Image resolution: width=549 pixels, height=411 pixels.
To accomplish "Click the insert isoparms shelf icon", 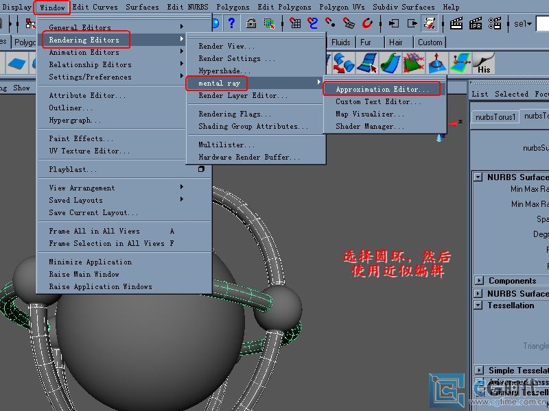I will click(367, 63).
